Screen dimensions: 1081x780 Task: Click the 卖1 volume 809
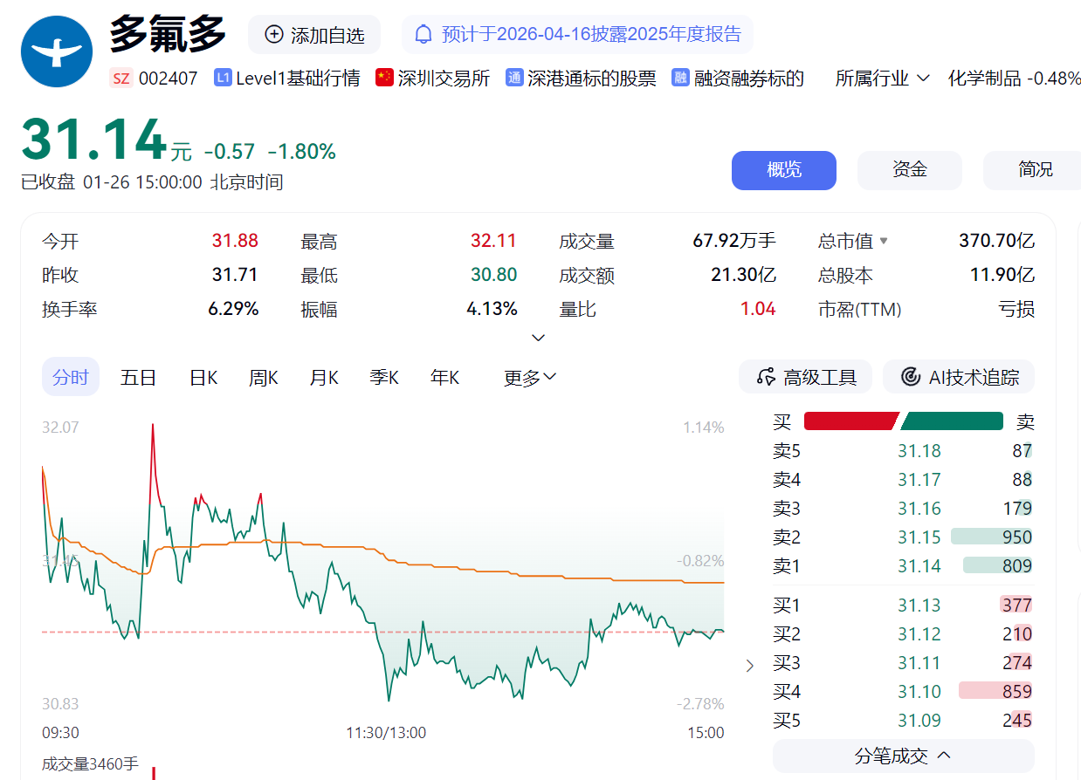1017,565
